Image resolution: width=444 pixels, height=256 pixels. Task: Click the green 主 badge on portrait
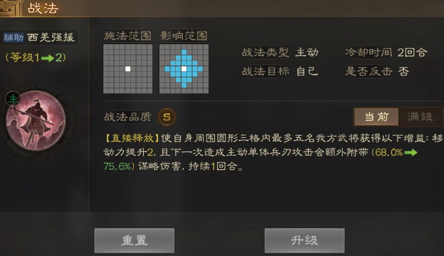13,99
